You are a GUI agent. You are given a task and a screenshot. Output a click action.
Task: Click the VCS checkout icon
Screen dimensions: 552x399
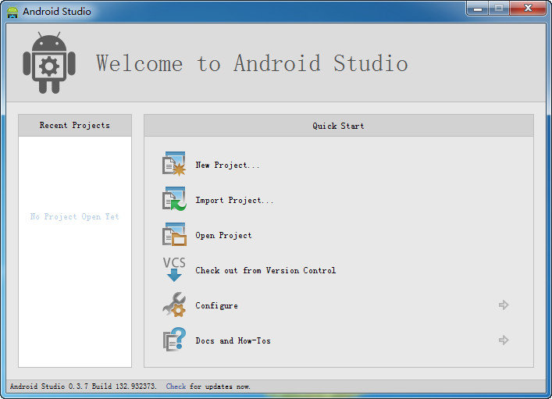tap(173, 269)
